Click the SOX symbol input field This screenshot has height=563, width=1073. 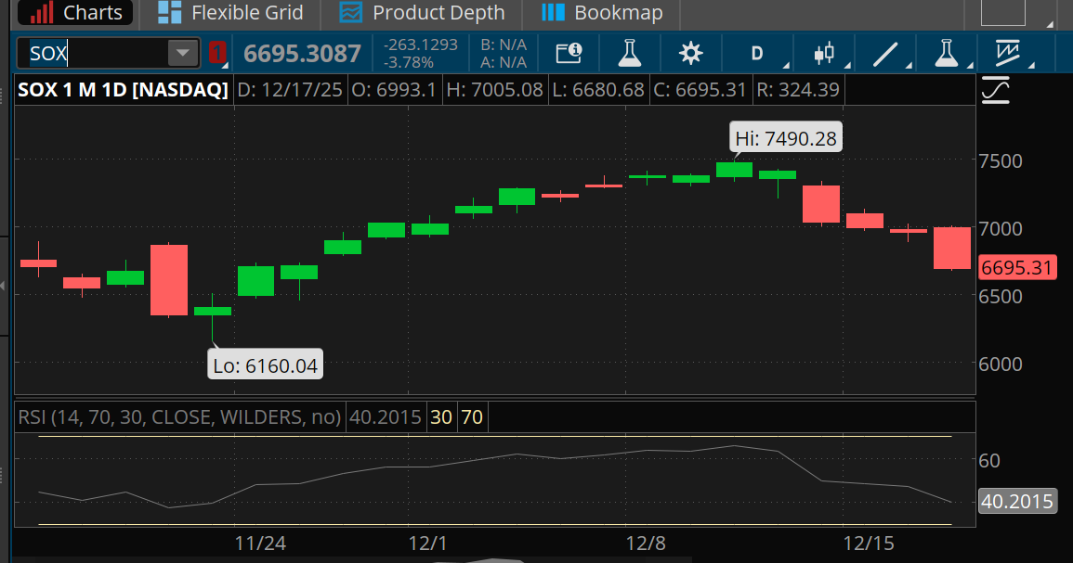point(93,53)
